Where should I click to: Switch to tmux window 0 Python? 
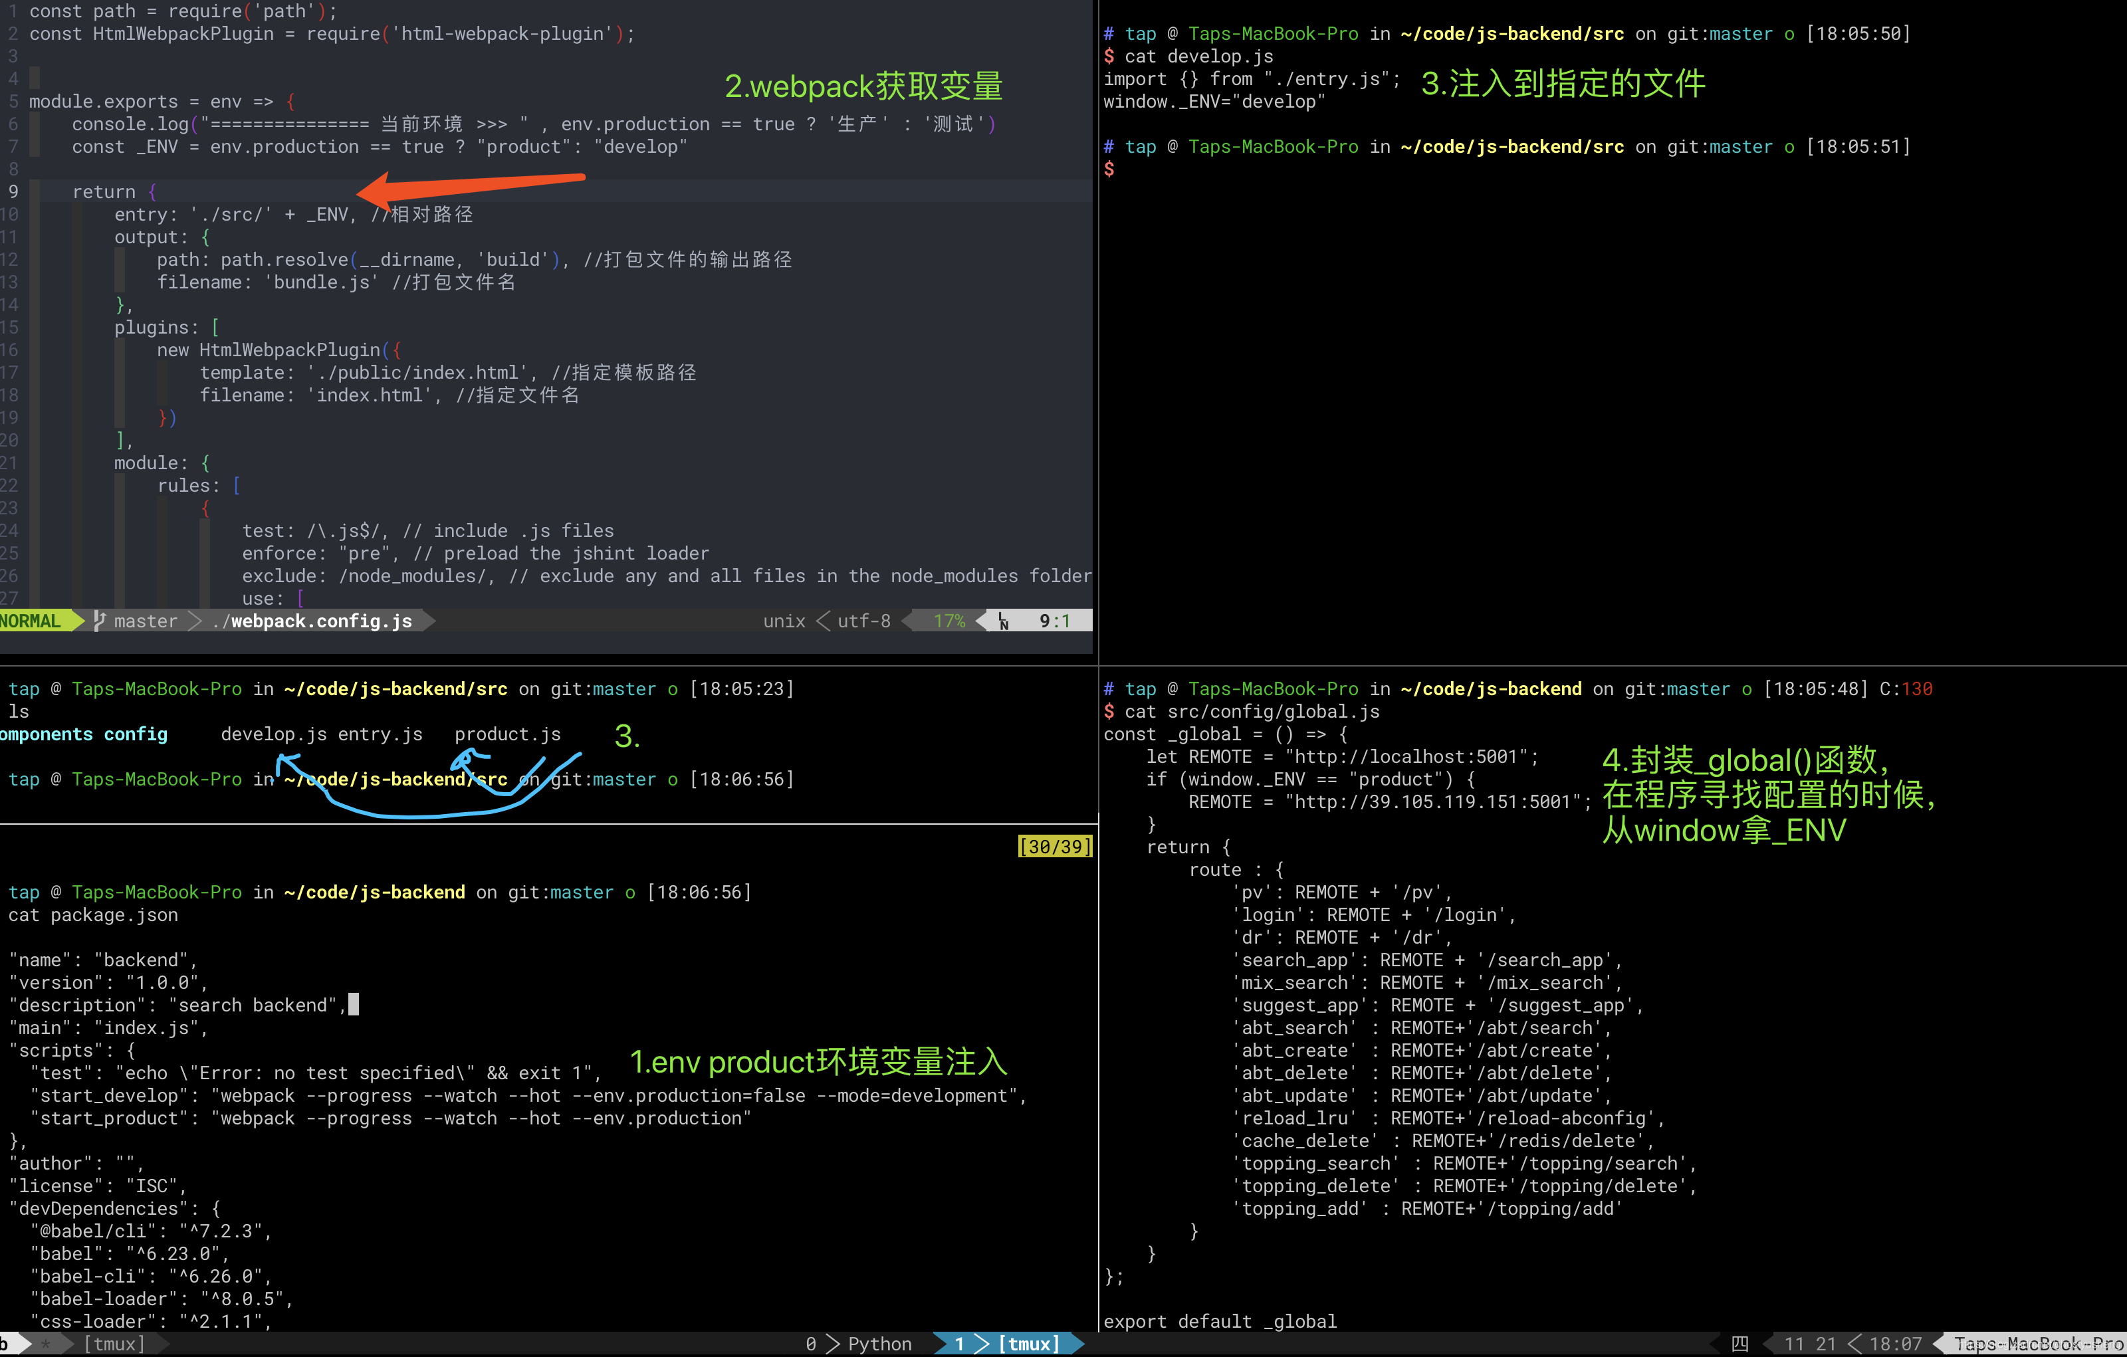(x=857, y=1344)
